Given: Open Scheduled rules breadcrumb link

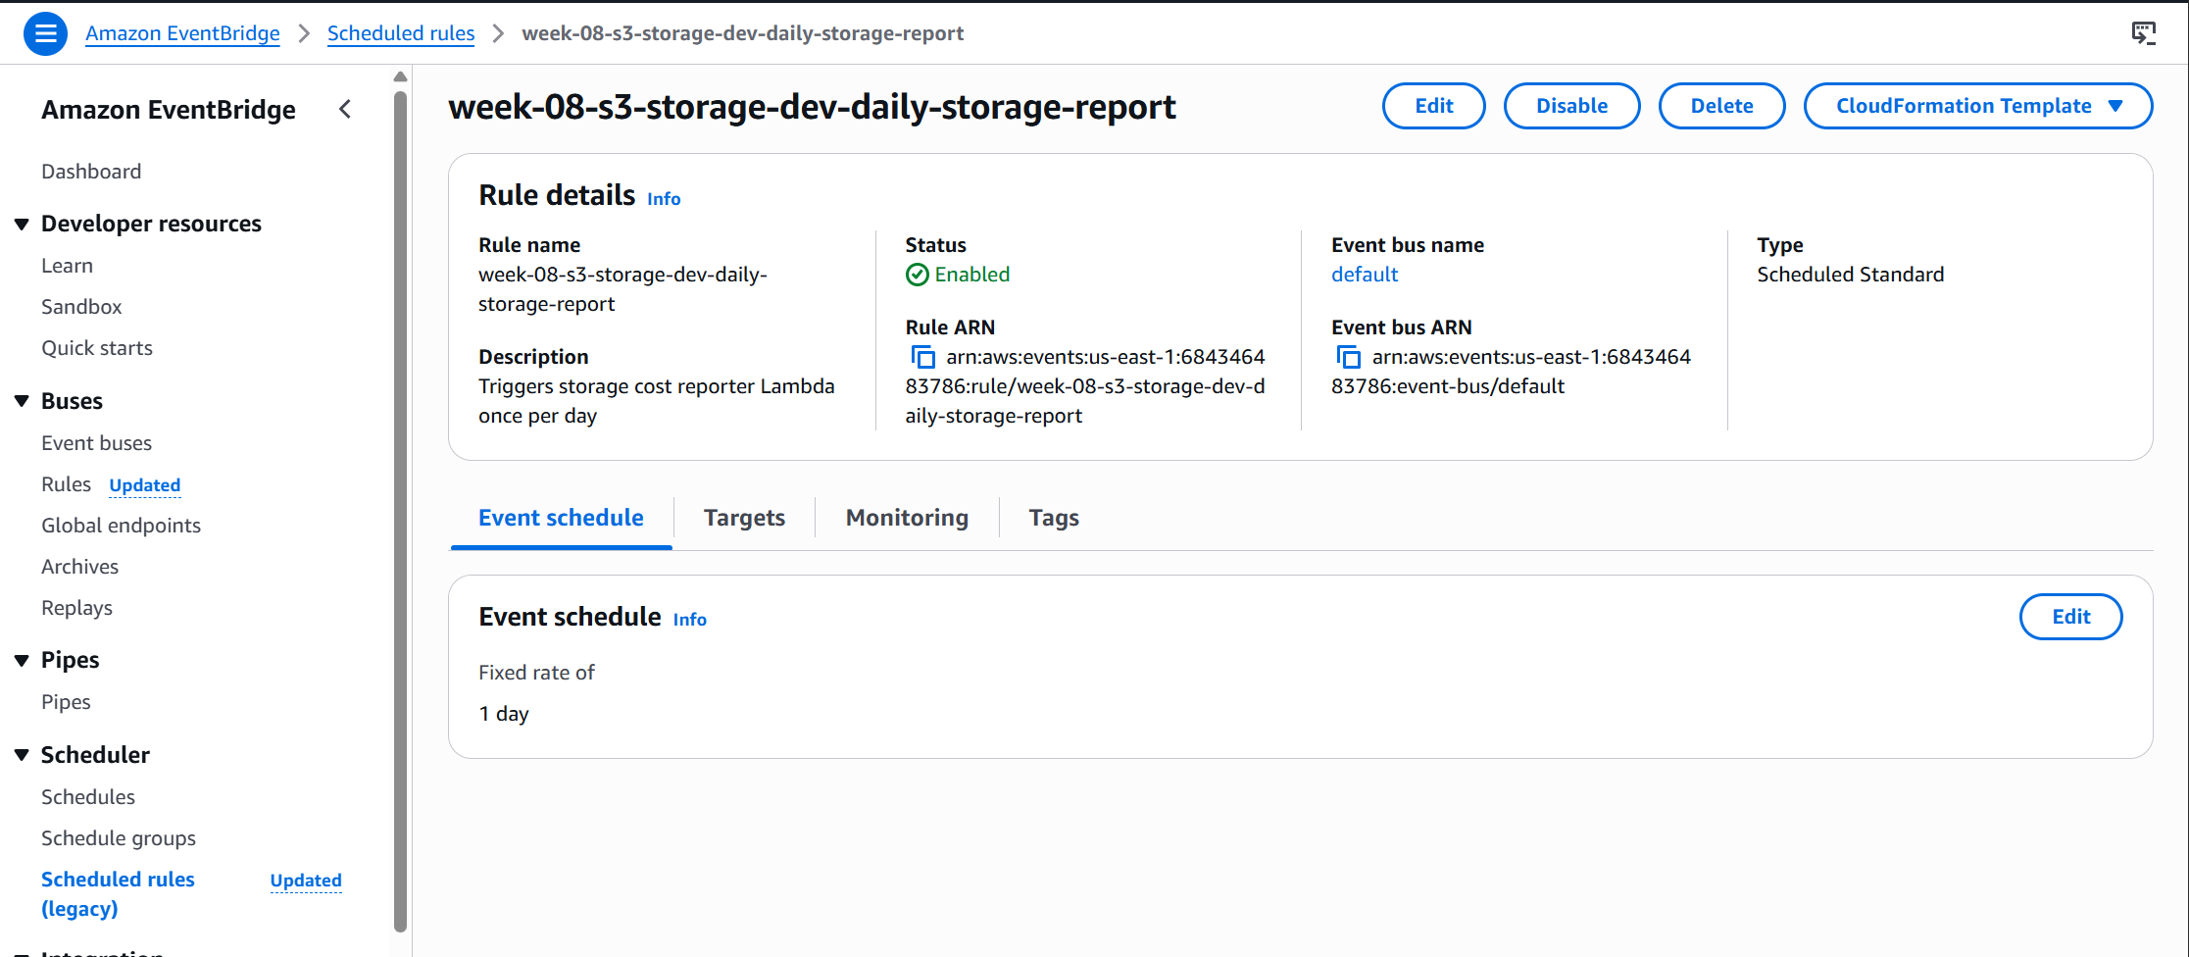Looking at the screenshot, I should pyautogui.click(x=401, y=33).
